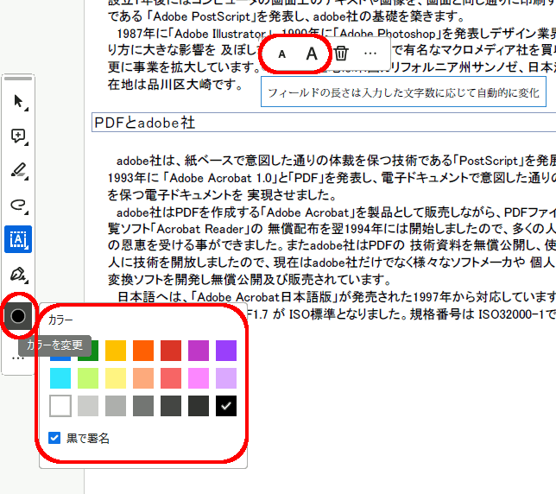The width and height of the screenshot is (556, 494).
Task: Select the checked black color swatch
Action: 225,405
